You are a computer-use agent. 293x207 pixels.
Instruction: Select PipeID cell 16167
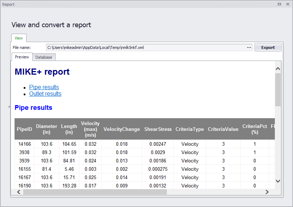point(24,177)
